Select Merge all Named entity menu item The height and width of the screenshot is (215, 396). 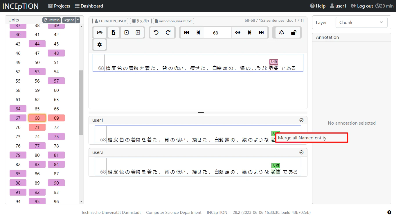[312, 138]
